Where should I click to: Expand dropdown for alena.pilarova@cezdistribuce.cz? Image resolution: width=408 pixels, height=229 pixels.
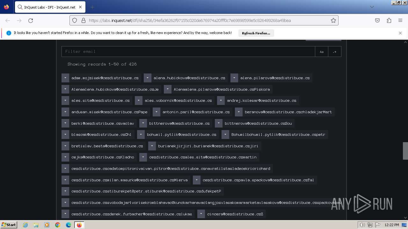point(234,78)
